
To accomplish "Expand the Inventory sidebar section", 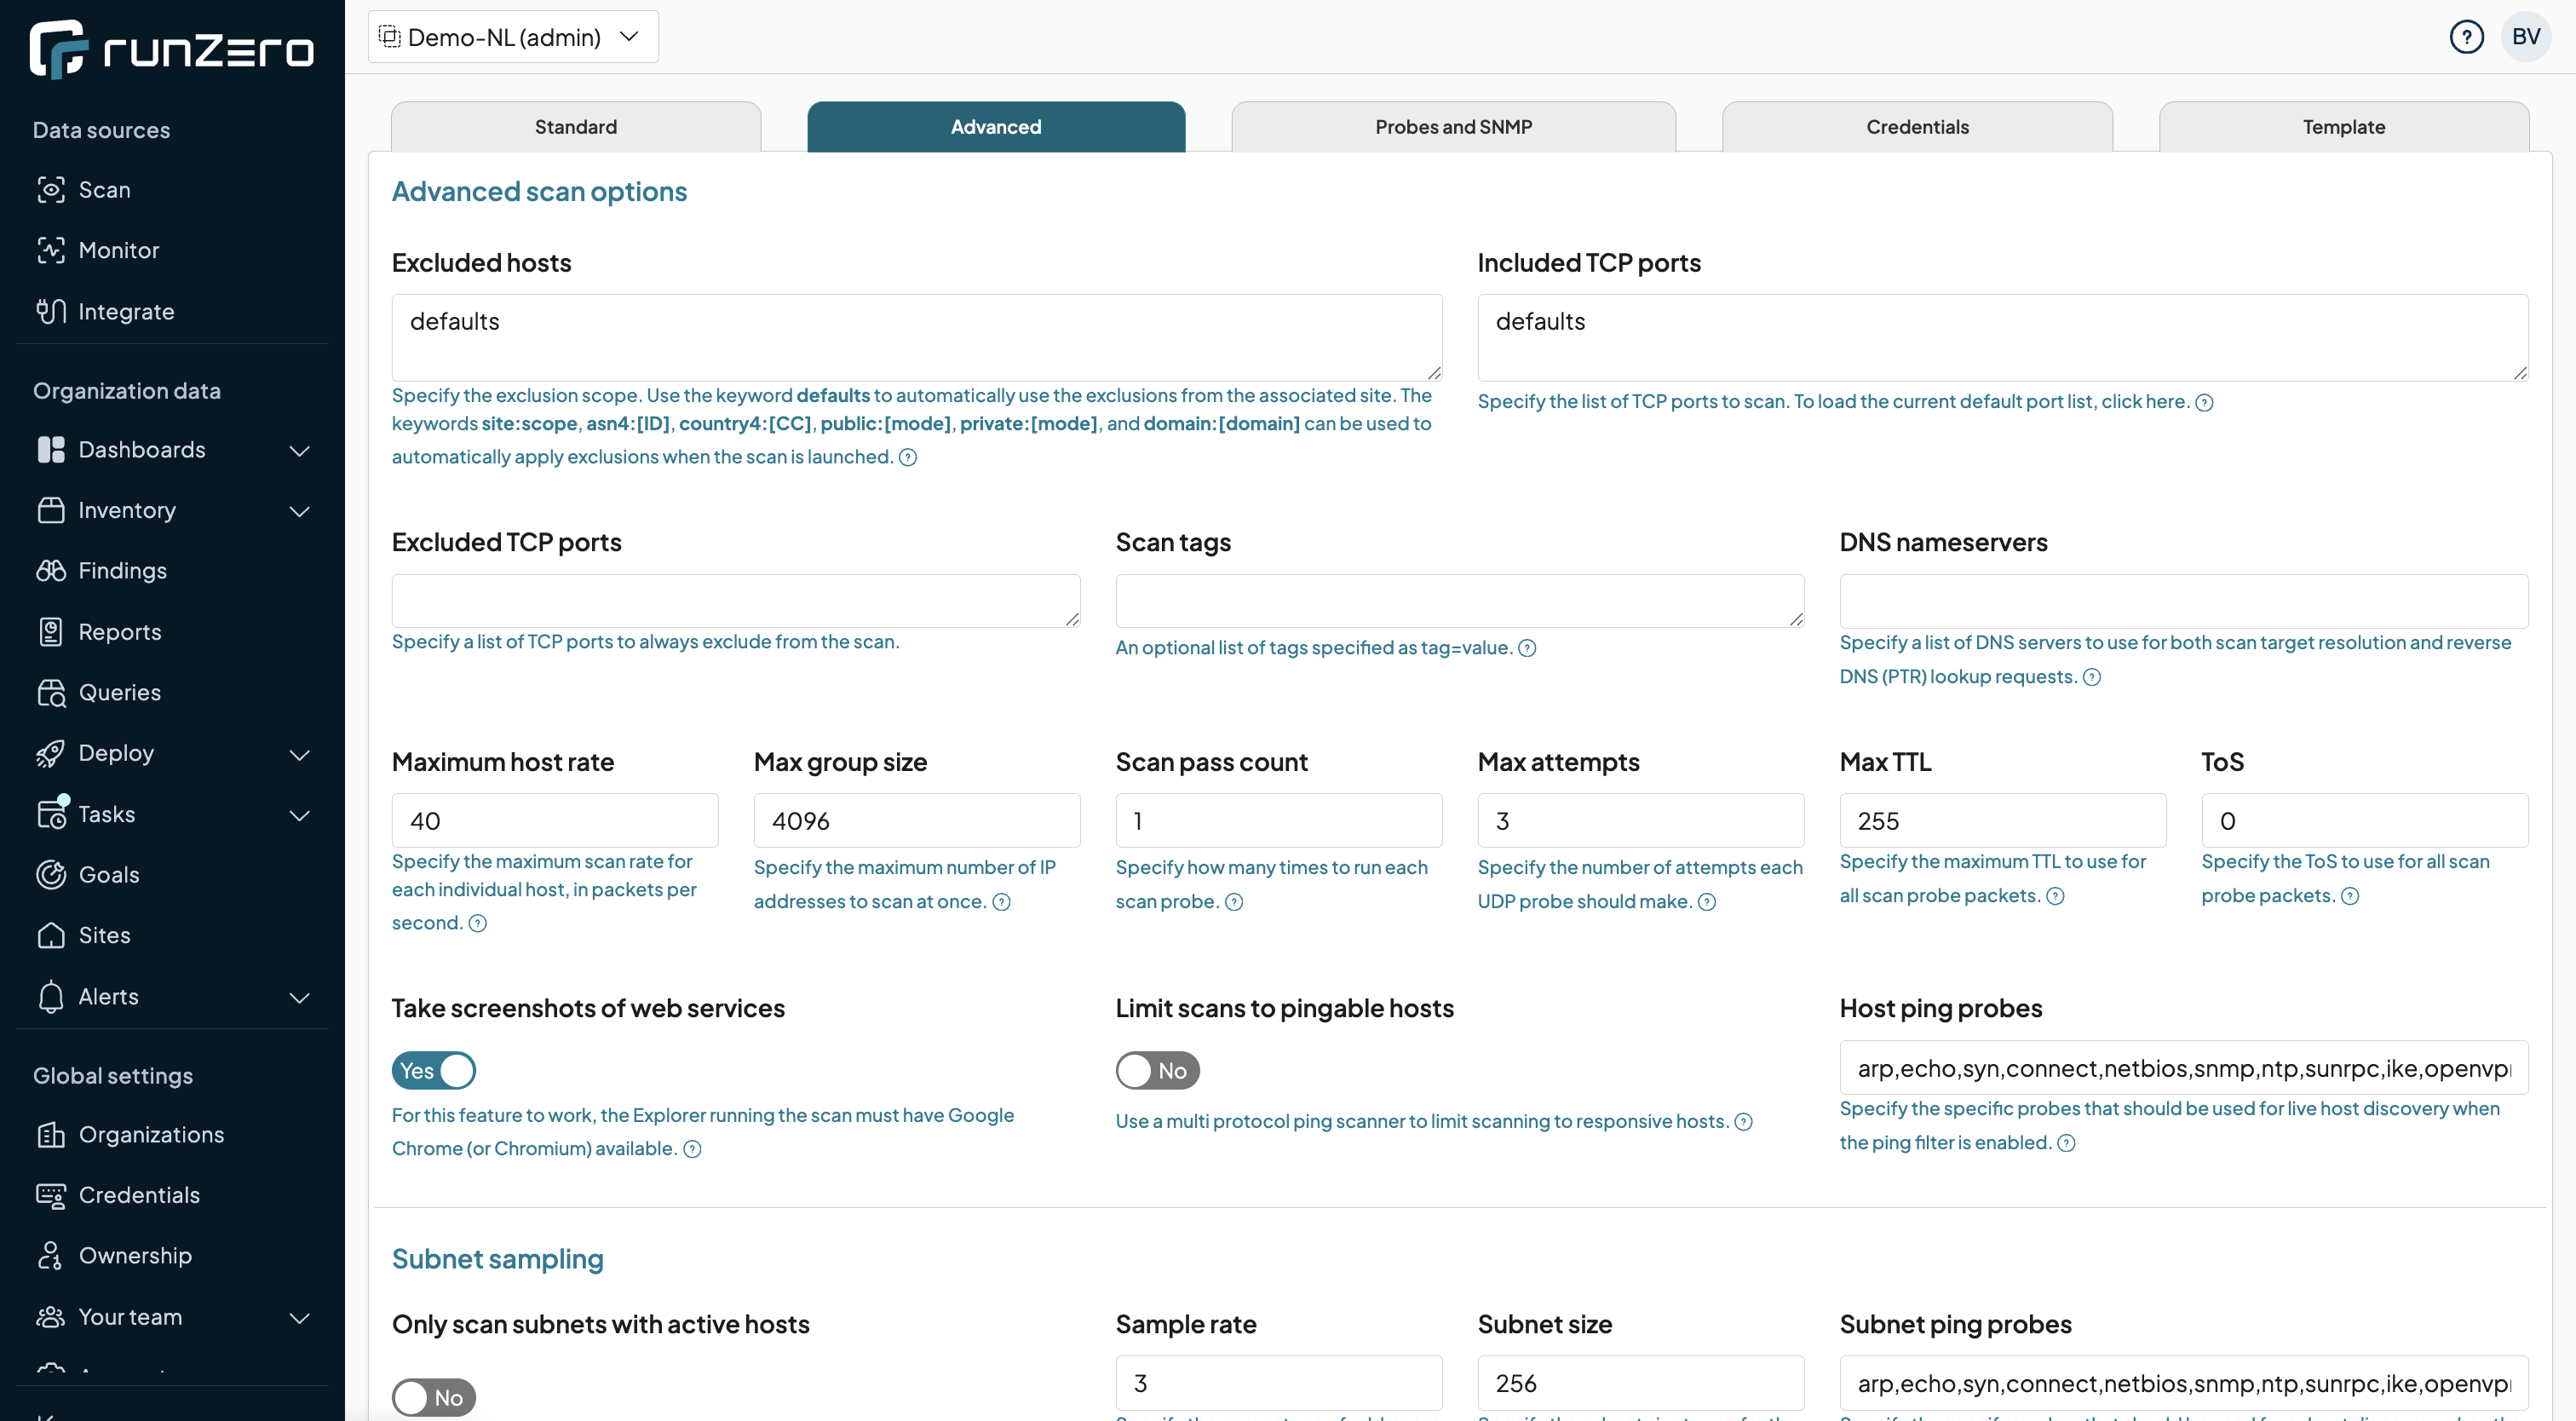I will pos(299,511).
